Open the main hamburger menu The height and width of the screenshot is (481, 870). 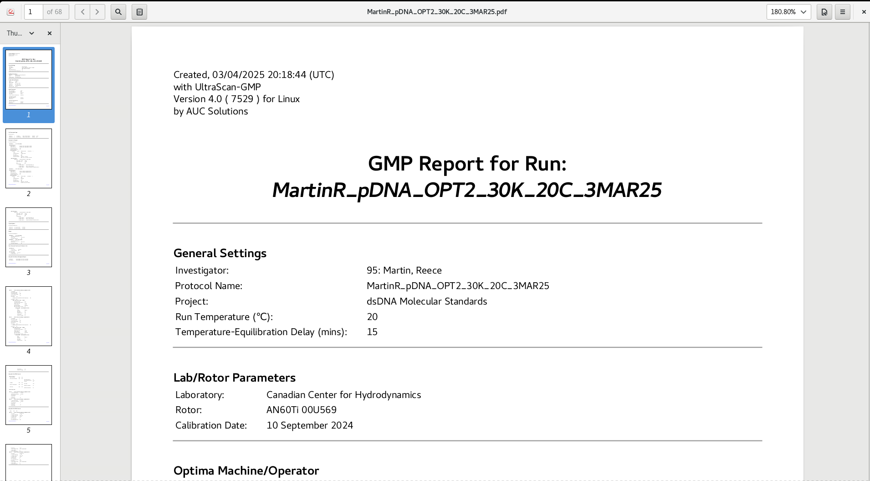coord(843,12)
